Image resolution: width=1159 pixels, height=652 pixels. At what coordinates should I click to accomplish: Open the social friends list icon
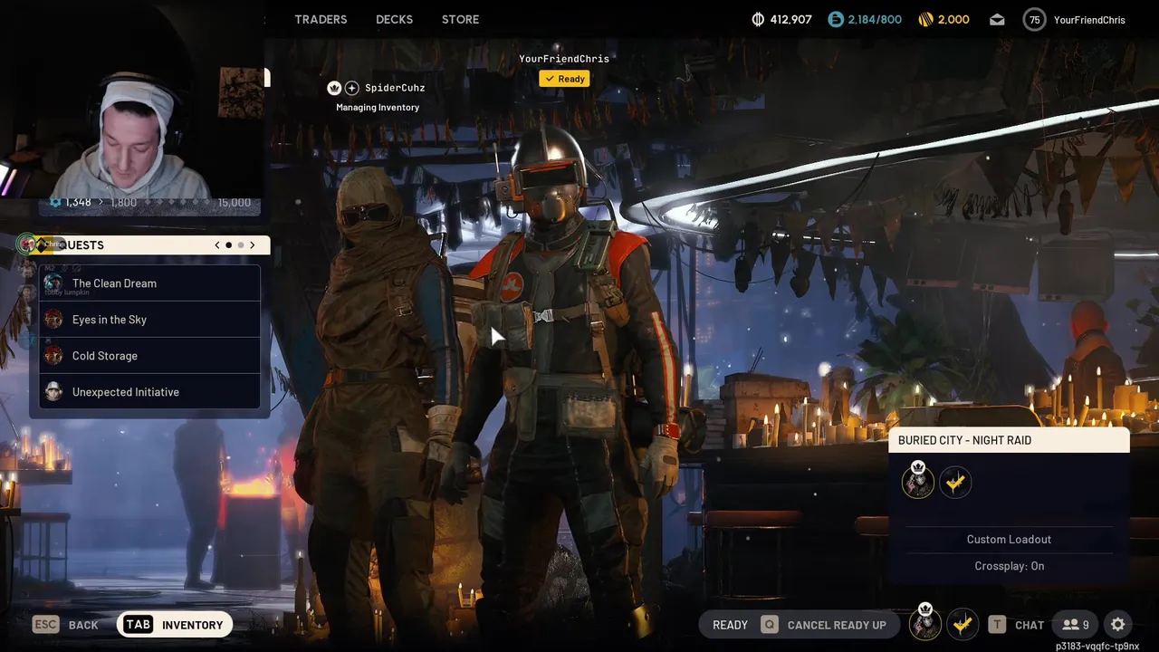point(1076,625)
